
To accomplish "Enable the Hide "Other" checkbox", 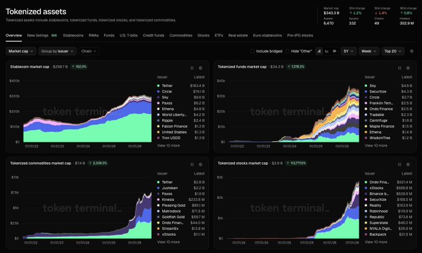I will click(x=287, y=51).
